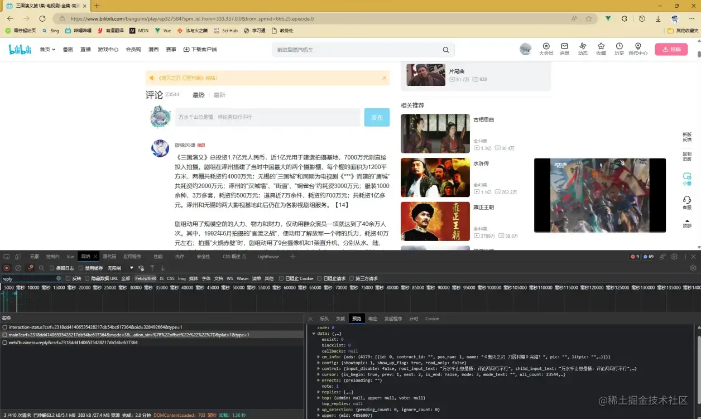Open 游戏中心 nav link
This screenshot has width=701, height=419.
click(108, 50)
